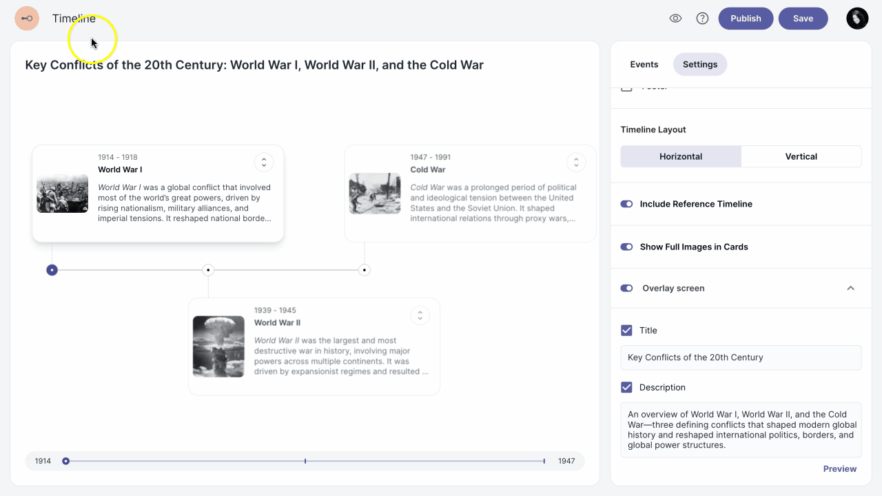This screenshot has height=496, width=882.
Task: Click the eye preview icon
Action: click(675, 19)
